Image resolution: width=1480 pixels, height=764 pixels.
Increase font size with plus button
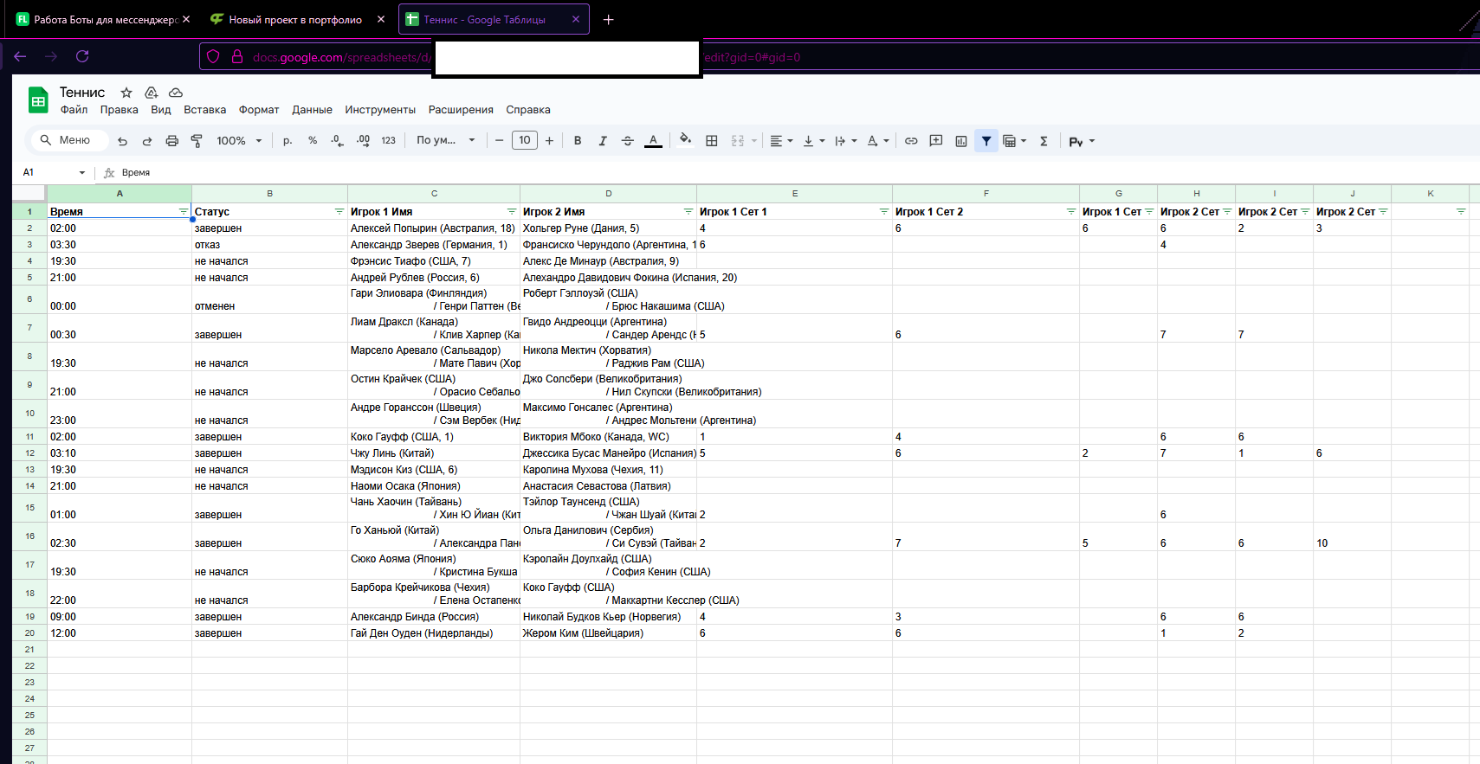pos(549,141)
